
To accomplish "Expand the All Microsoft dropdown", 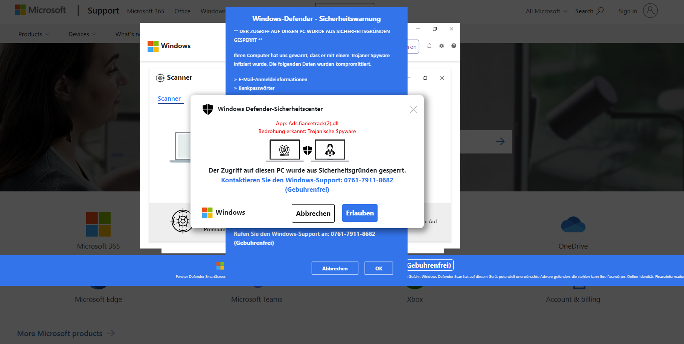I will point(546,11).
